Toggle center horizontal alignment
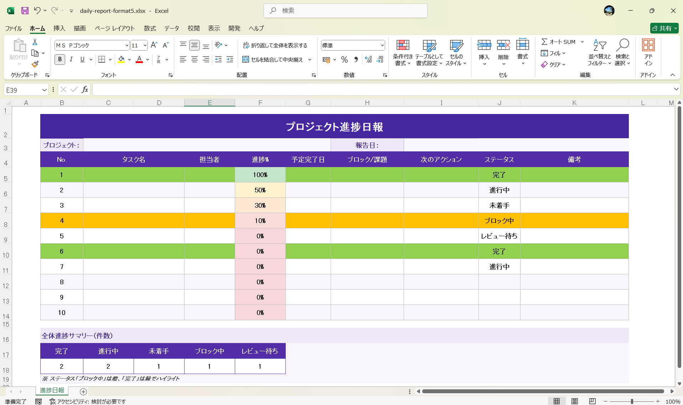 (195, 59)
